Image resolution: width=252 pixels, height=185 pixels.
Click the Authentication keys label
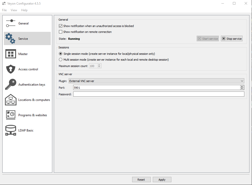coord(32,85)
